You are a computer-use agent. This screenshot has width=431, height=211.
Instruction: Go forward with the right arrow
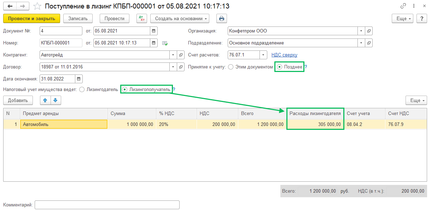pyautogui.click(x=23, y=6)
